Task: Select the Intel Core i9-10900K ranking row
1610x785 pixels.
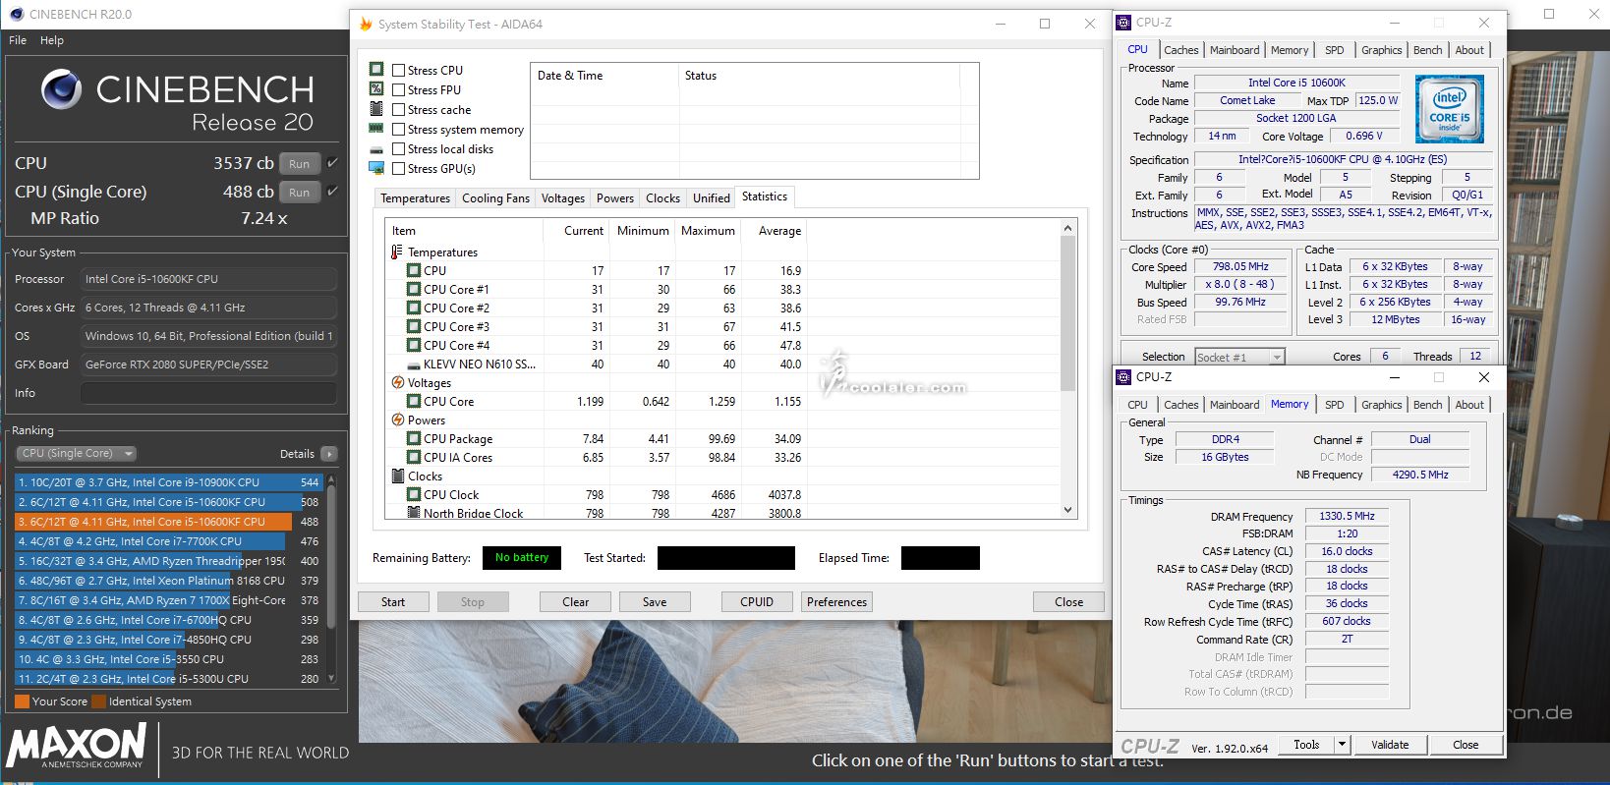Action: [169, 482]
